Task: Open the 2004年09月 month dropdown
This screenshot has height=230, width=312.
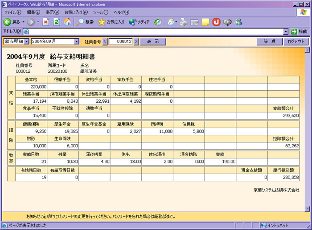Action: (76, 42)
